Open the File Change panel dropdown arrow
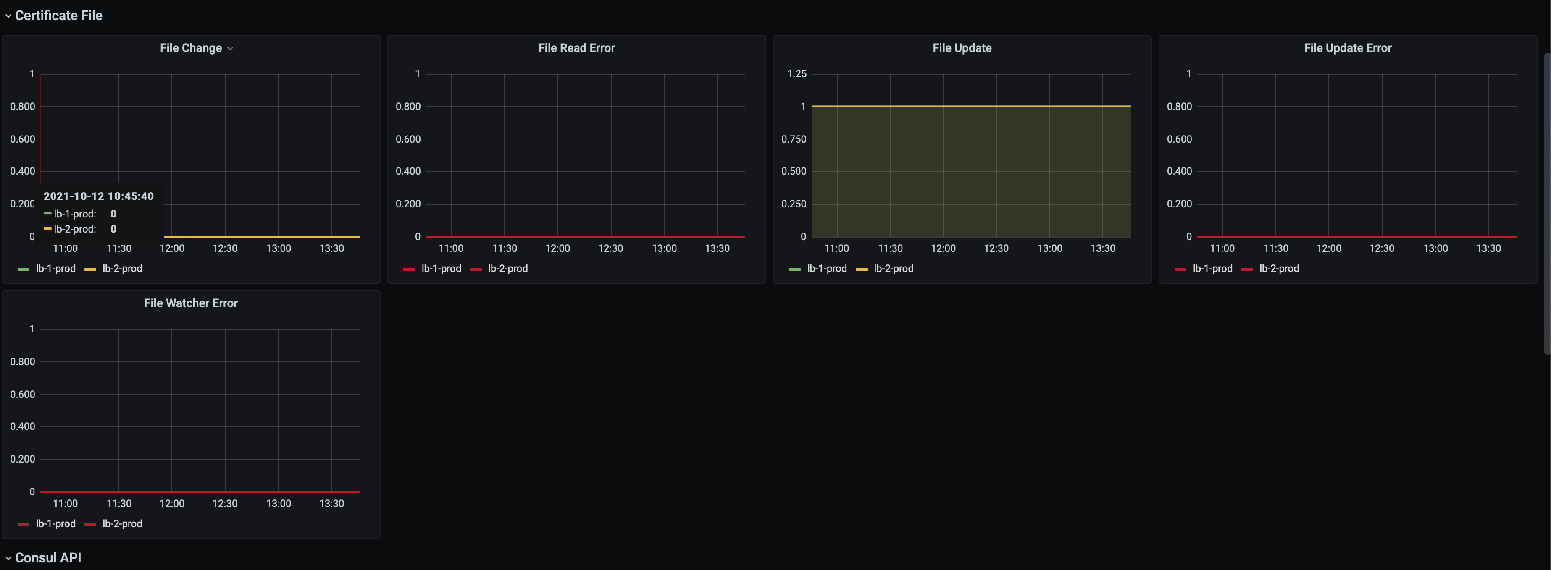The width and height of the screenshot is (1551, 570). pos(230,49)
